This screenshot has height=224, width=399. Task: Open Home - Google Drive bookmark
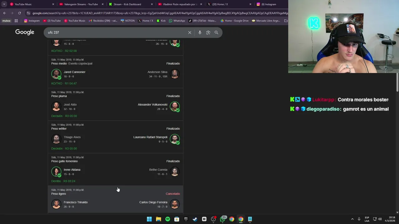pyautogui.click(x=234, y=21)
